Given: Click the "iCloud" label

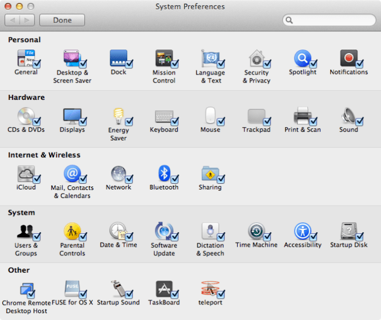Looking at the screenshot, I should coord(26,187).
